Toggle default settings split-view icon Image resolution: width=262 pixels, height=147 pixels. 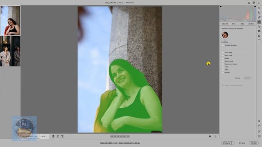(215, 136)
